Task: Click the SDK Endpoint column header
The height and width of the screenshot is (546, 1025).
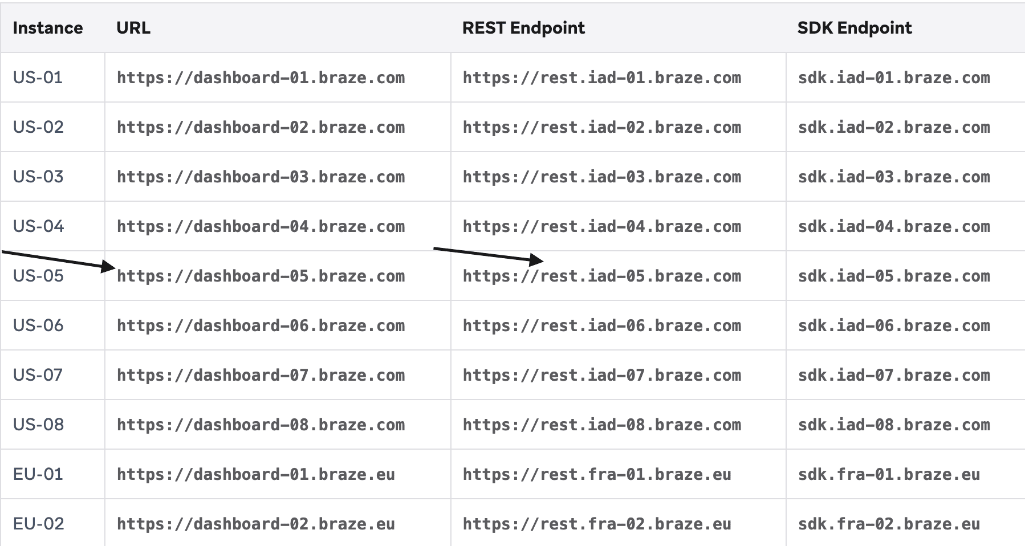Action: click(x=855, y=28)
